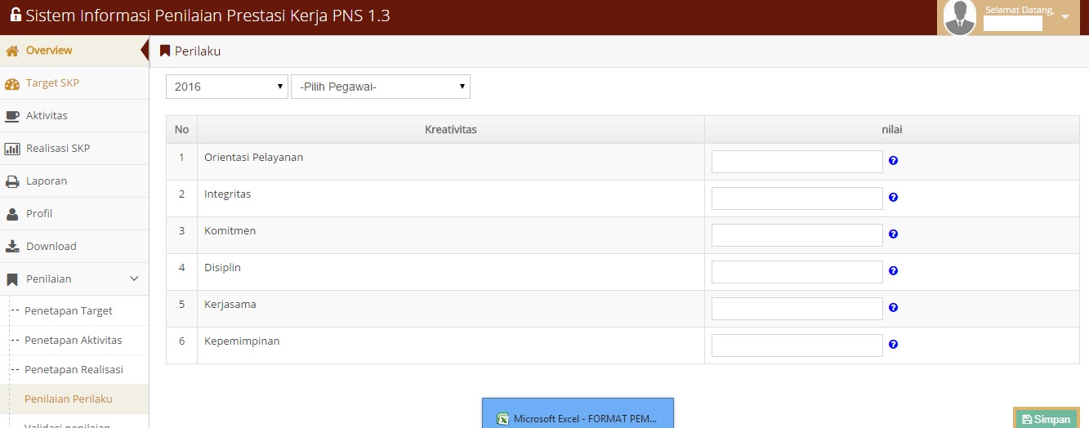Click the Disiplin nilai input field
Screen dimensions: 1089x428
(797, 272)
